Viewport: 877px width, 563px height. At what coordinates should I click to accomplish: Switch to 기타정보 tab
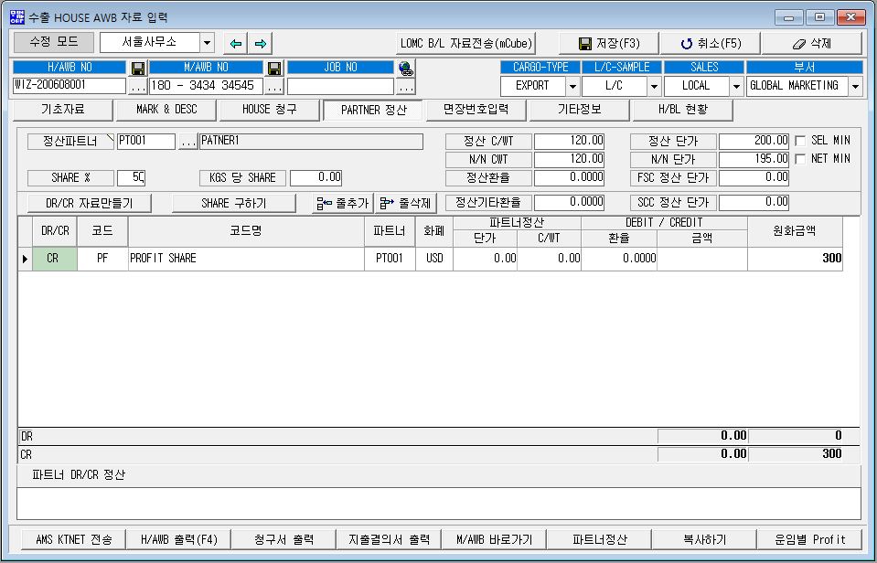tap(580, 110)
